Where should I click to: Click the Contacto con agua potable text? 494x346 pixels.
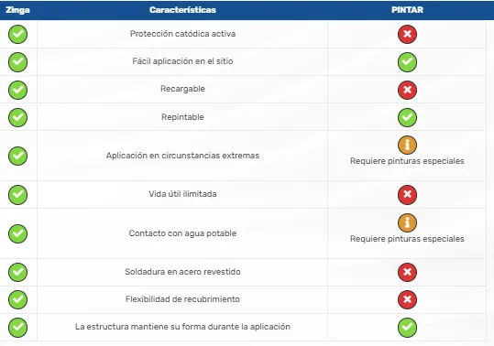[182, 233]
